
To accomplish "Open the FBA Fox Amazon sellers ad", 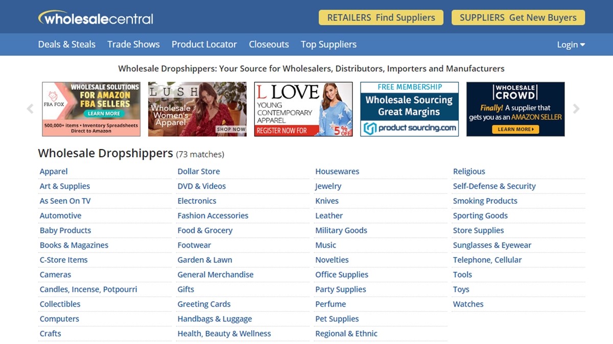I will click(91, 109).
